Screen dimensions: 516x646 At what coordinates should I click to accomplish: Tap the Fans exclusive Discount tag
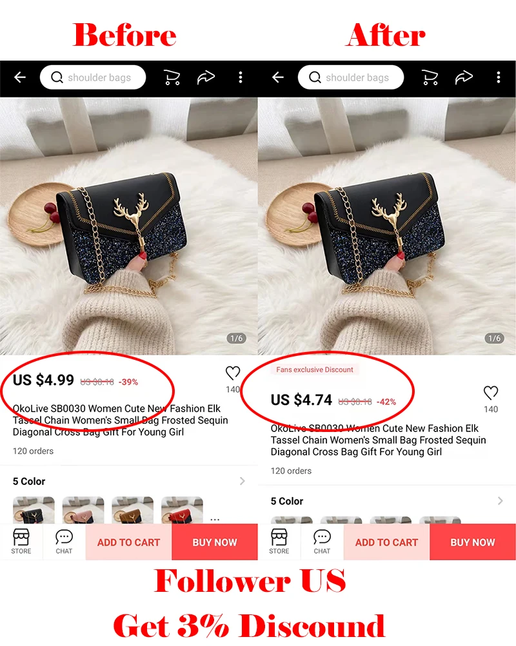coord(315,369)
